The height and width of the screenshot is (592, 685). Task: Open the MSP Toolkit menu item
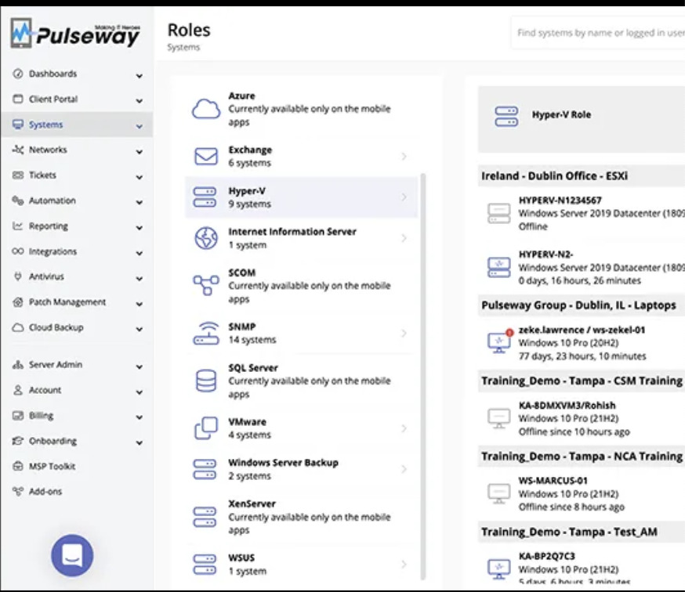[77, 466]
